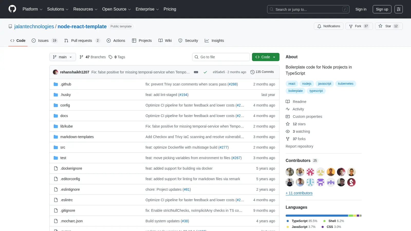Open jalantechnologies owner profile
Viewport: 411px width, 231px height.
coord(34,26)
